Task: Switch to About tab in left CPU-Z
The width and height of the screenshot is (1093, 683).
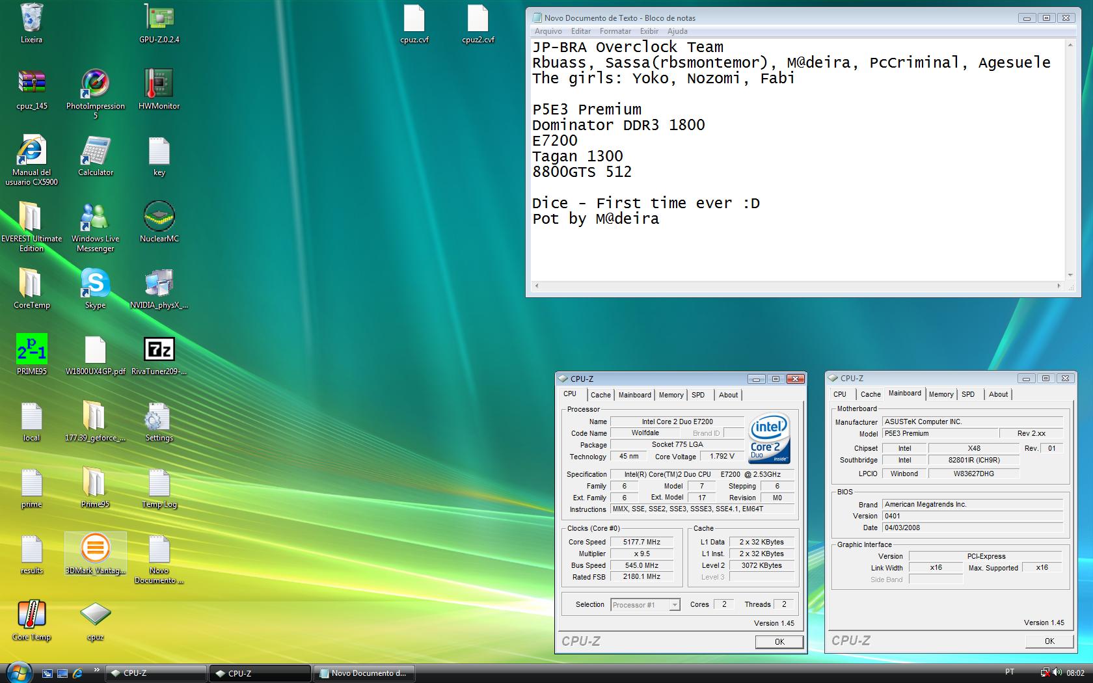Action: [x=728, y=395]
